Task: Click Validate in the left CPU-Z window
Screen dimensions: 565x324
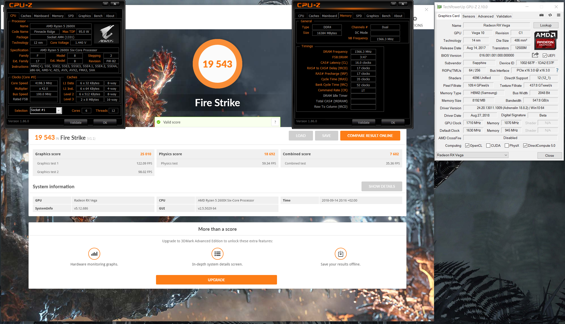Action: pos(76,122)
